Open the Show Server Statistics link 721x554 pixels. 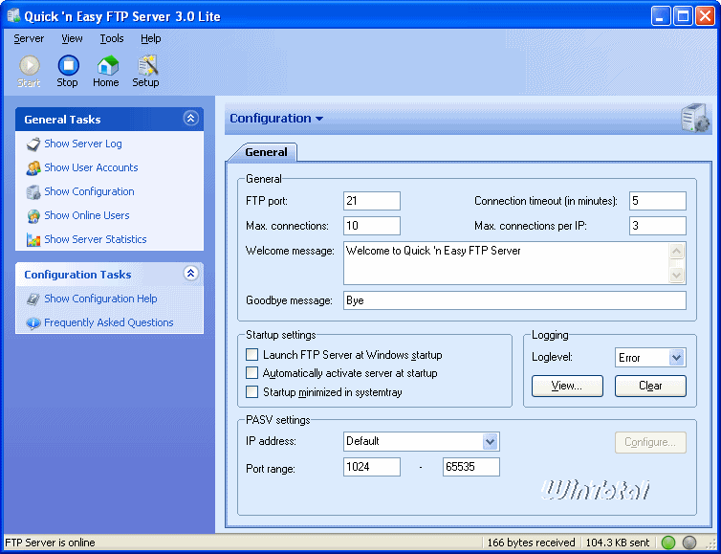[96, 240]
